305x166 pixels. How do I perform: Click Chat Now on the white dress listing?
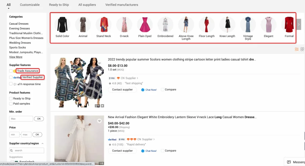[149, 151]
